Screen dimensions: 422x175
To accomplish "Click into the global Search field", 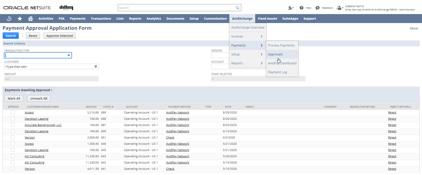I will [x=177, y=8].
